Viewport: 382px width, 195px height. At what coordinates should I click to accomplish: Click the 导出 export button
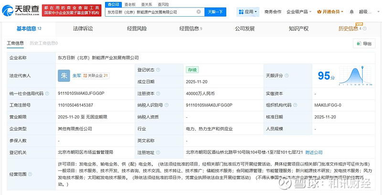coord(364,44)
